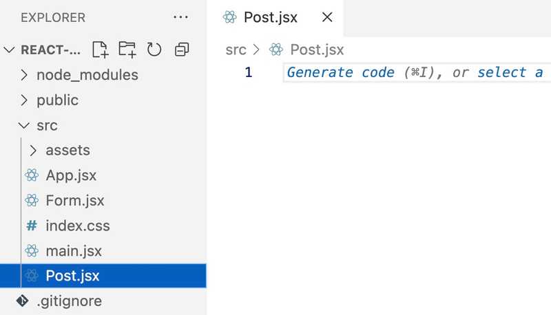Click the New File icon in Explorer
The image size is (551, 315).
tap(101, 50)
